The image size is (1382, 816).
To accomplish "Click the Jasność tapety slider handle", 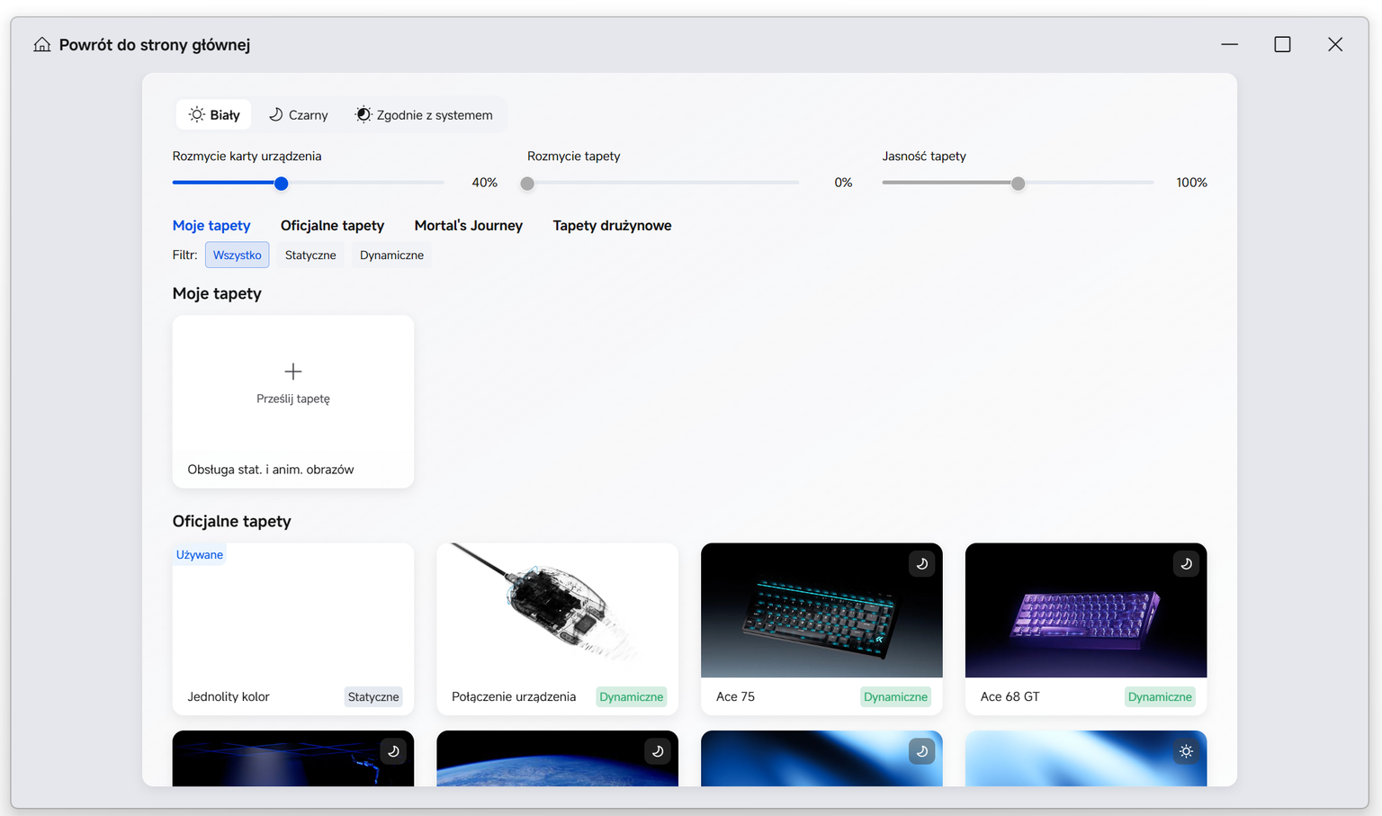I will (1018, 184).
